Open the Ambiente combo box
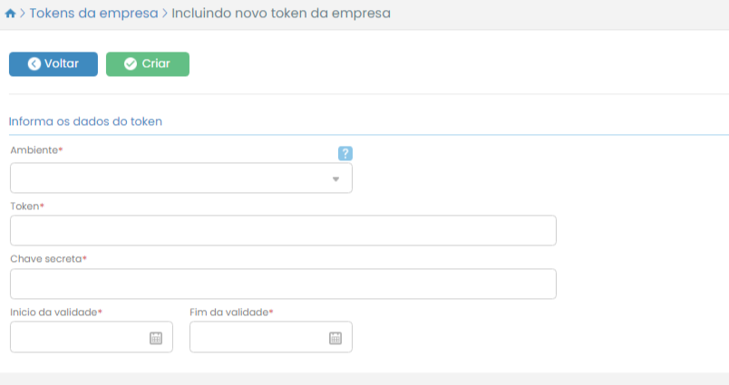This screenshot has height=385, width=729. [172, 178]
